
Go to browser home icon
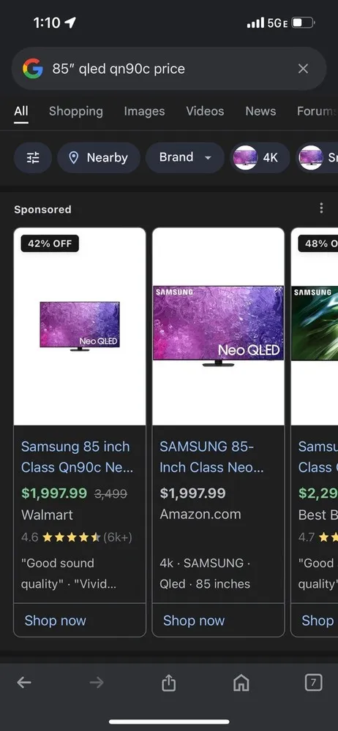[241, 683]
